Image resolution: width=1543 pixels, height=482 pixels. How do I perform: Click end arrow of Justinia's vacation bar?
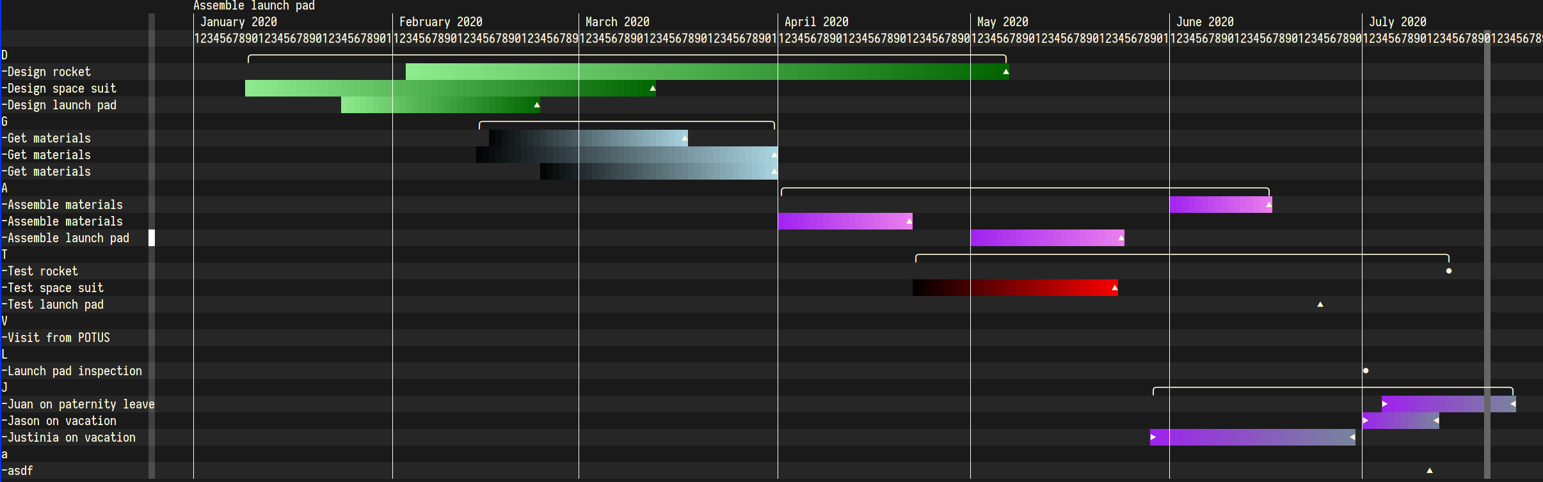coord(1352,437)
